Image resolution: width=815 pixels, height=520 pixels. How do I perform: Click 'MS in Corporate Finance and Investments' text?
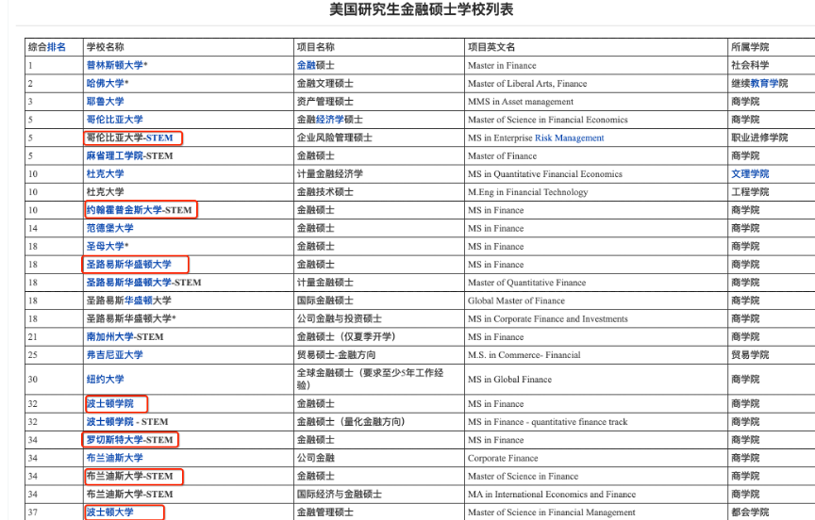(x=548, y=318)
